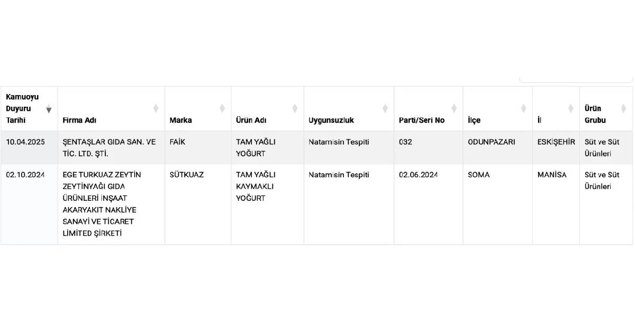This screenshot has height=317, width=635.
Task: Click the 10.04.2025 date cell
Action: (x=30, y=148)
